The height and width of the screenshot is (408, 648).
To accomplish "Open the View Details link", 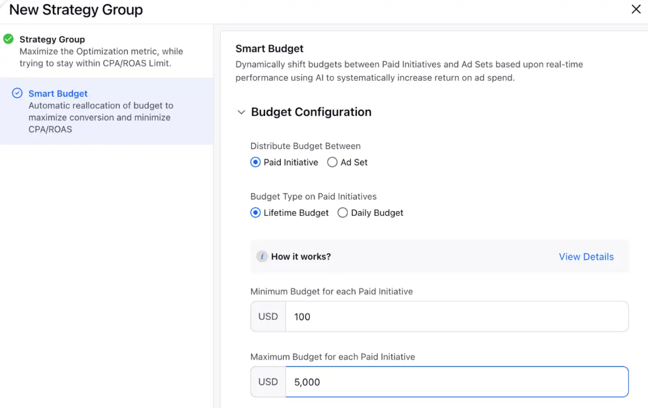I will pyautogui.click(x=586, y=257).
